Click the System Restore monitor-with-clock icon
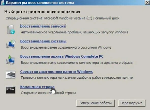The width and height of the screenshot is (150, 110). 11,44
